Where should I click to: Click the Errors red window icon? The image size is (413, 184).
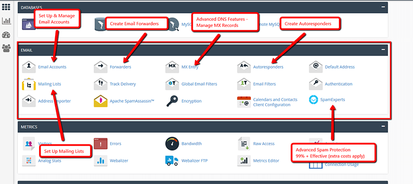101,144
